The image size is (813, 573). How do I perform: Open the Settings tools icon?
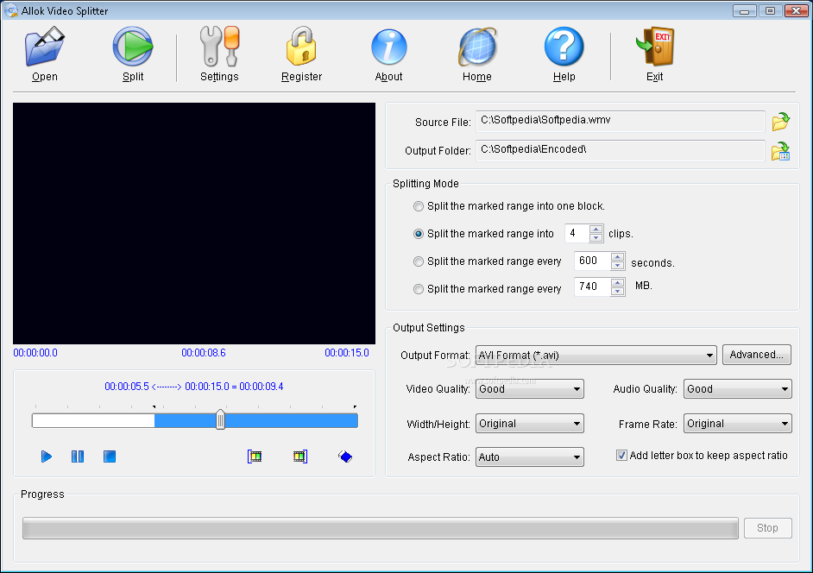219,47
